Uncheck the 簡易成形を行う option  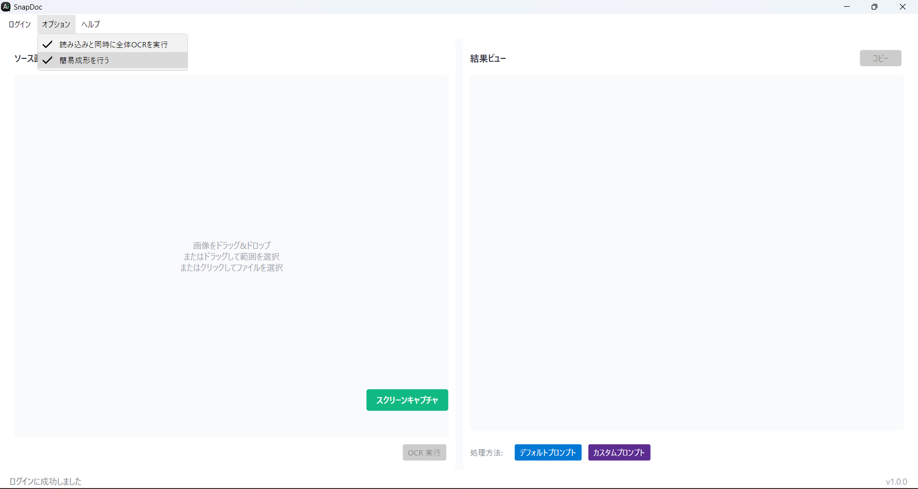[x=85, y=60]
